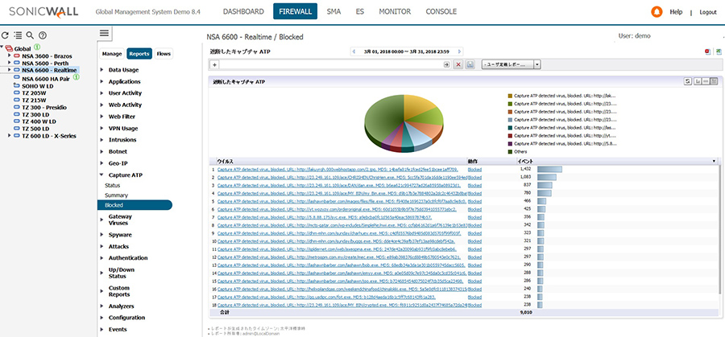Toggle the hamburger menu icon

[x=104, y=33]
